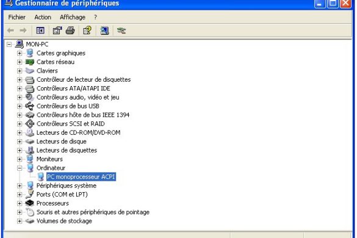Click the CD-ROM/DVD-ROM drive icon

click(x=30, y=132)
